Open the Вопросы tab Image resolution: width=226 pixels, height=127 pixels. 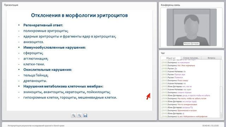tap(212, 58)
